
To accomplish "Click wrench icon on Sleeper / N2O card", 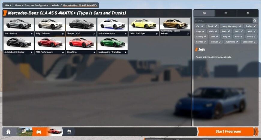I will click(94, 34).
